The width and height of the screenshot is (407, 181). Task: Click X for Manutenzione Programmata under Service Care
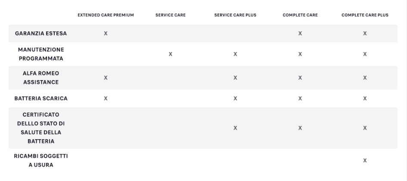click(170, 54)
